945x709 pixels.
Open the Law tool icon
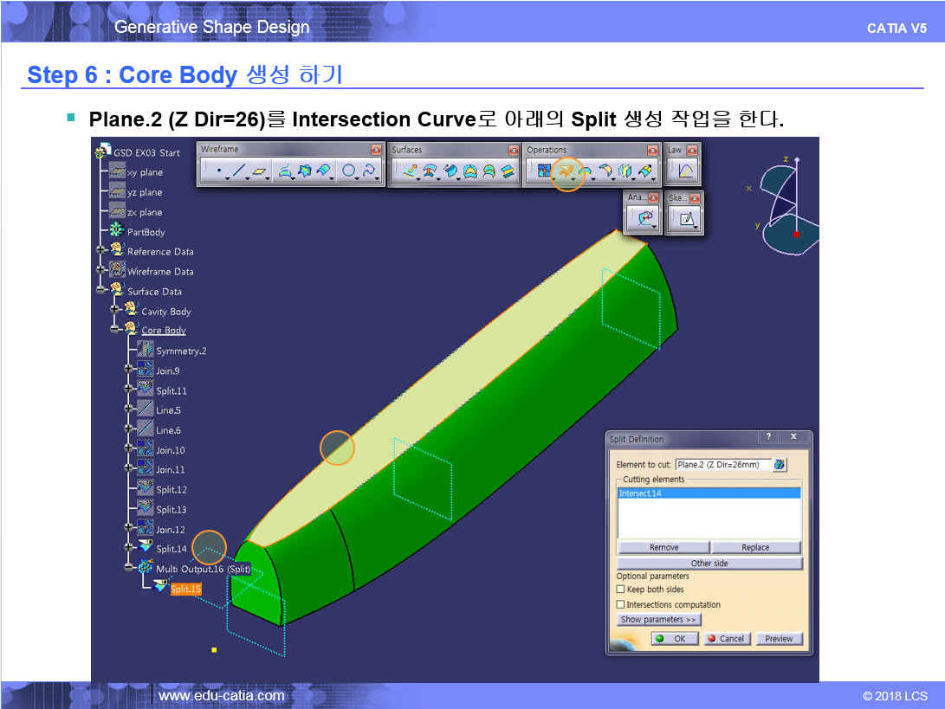pos(685,171)
